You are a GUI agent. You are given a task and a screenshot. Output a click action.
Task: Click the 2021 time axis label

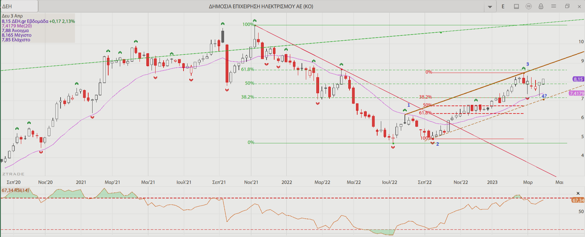coord(81,182)
